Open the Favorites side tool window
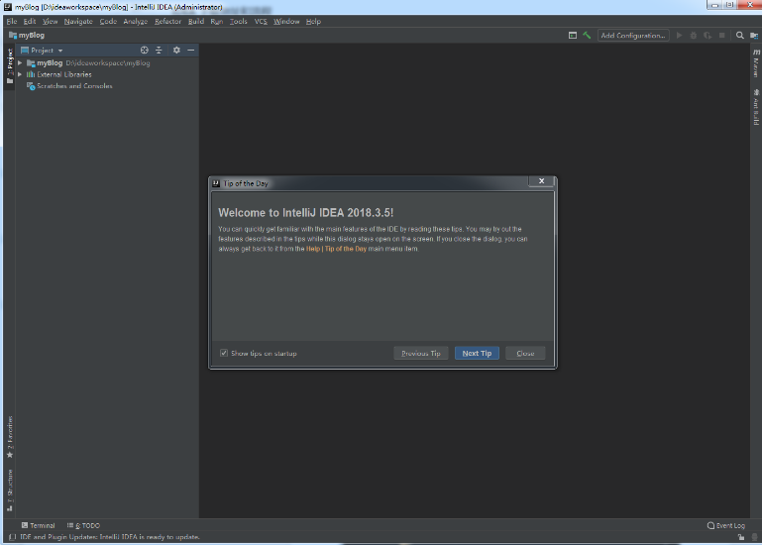 pyautogui.click(x=10, y=437)
